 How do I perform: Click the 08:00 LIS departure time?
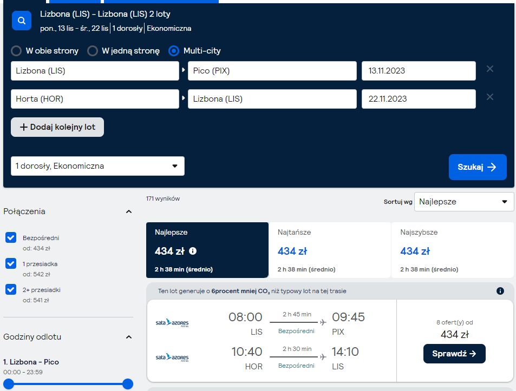point(245,317)
